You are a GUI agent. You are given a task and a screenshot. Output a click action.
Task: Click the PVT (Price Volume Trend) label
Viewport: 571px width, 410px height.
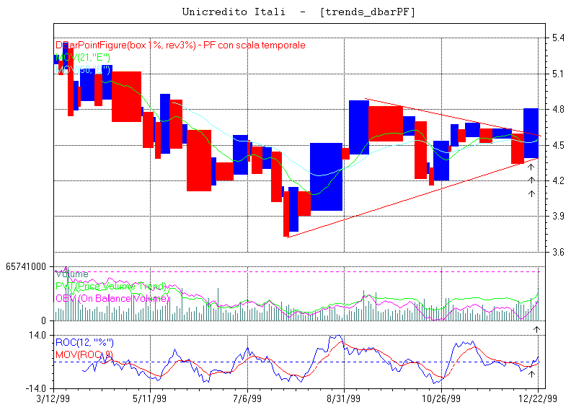click(x=111, y=286)
